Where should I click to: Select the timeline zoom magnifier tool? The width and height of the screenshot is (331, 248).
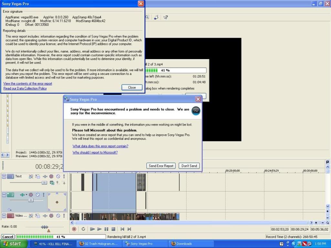coord(327,223)
